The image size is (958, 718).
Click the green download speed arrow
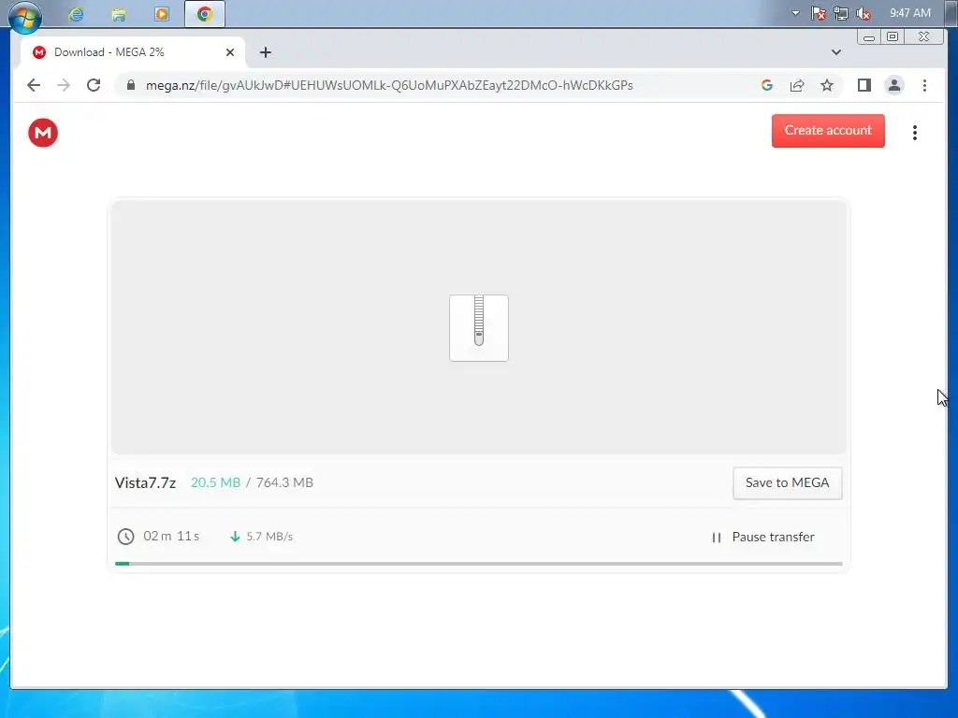click(235, 537)
